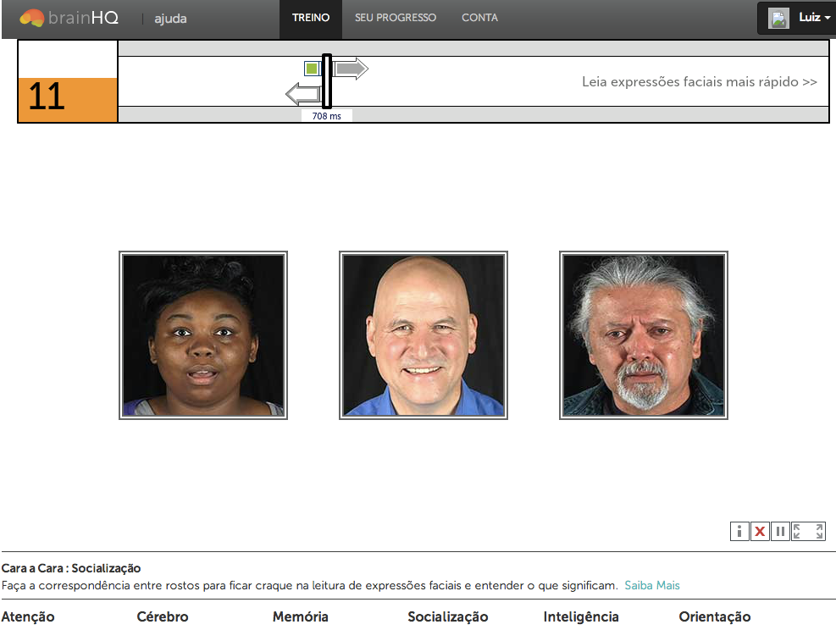836x630 pixels.
Task: Click the green square marker
Action: tap(312, 69)
